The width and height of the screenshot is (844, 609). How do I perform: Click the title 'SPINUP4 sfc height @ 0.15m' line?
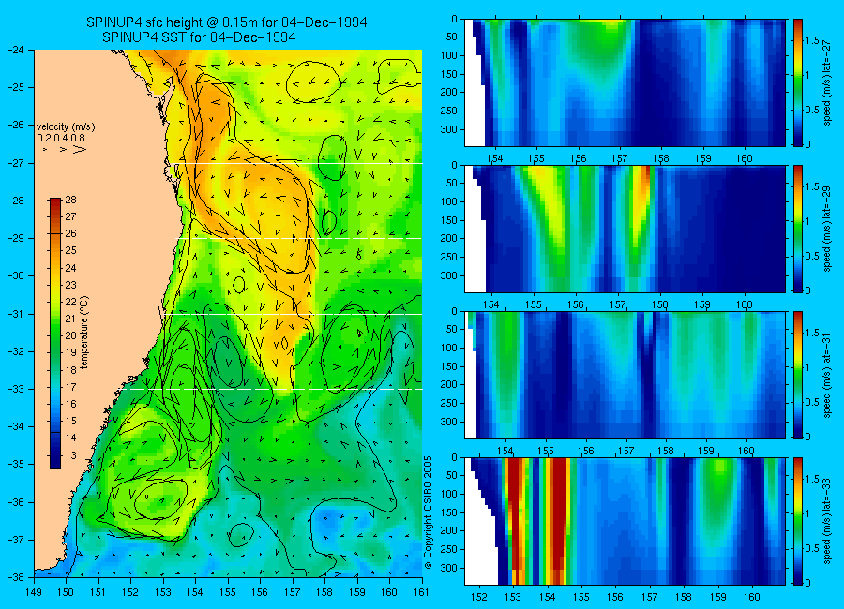tap(227, 22)
